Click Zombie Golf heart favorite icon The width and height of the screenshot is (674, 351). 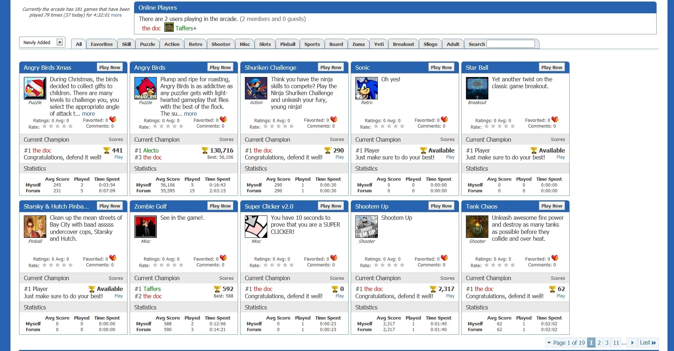click(x=224, y=258)
